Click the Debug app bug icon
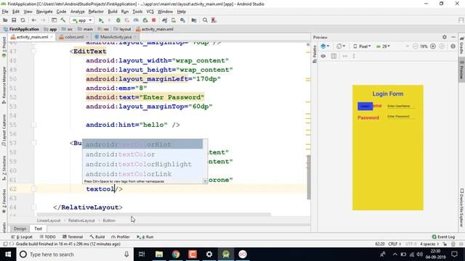 [x=118, y=20]
